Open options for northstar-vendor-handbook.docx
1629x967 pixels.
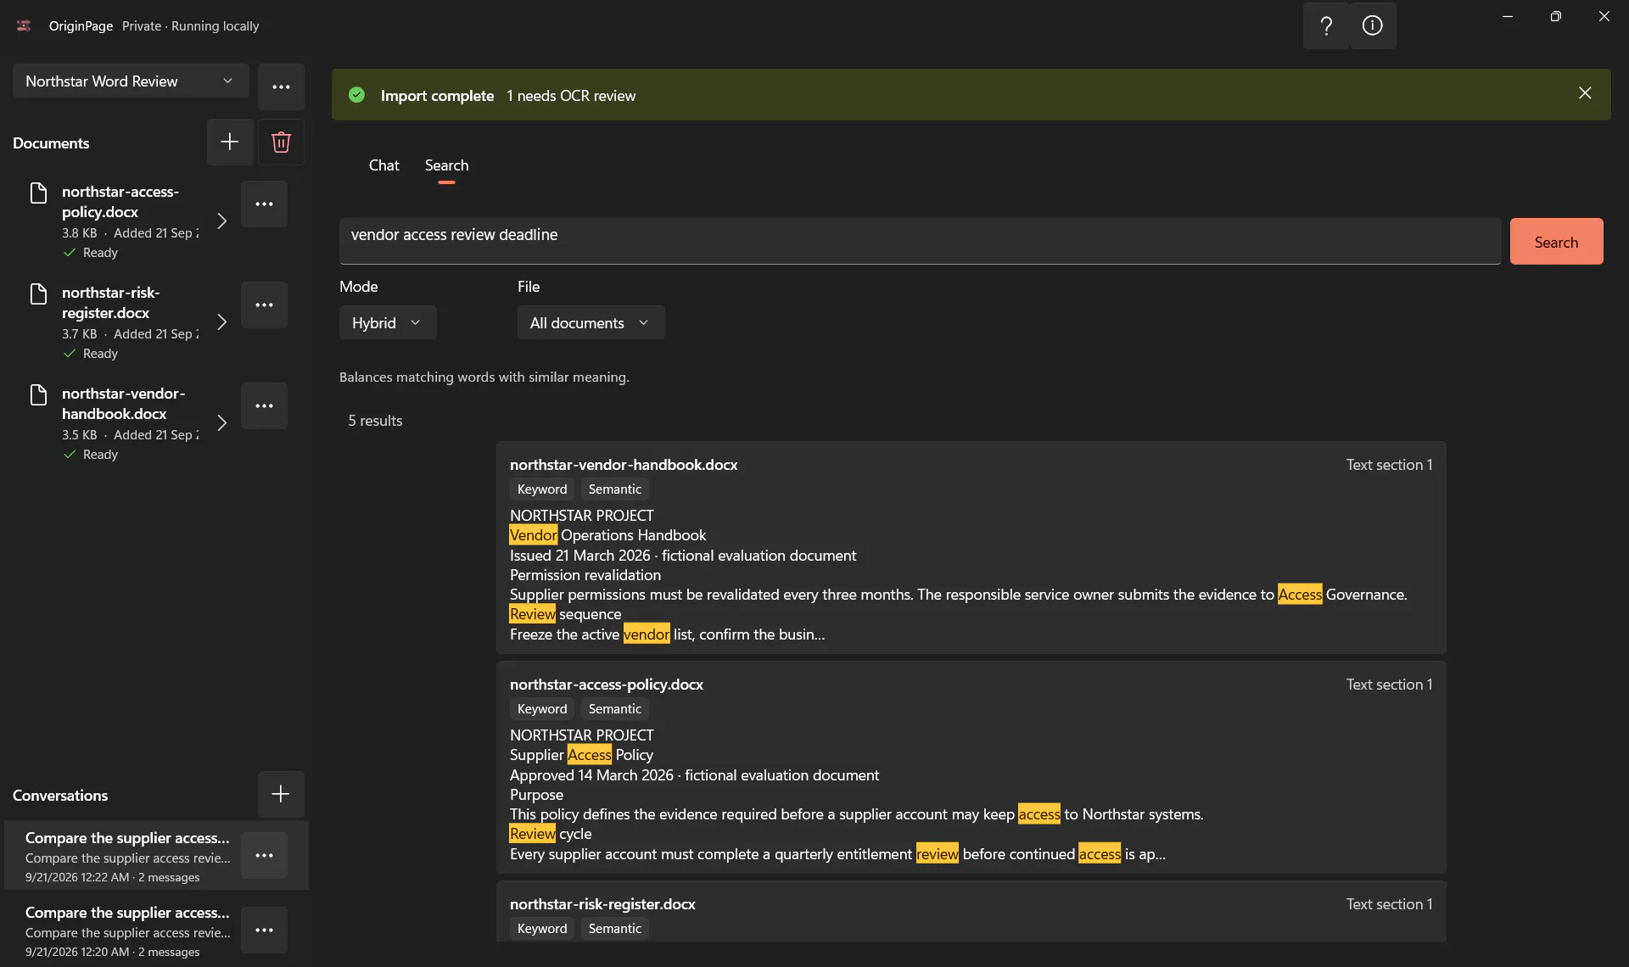tap(264, 405)
